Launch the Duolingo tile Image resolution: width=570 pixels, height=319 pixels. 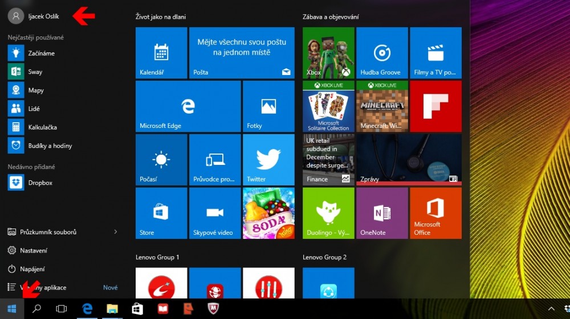click(x=328, y=213)
